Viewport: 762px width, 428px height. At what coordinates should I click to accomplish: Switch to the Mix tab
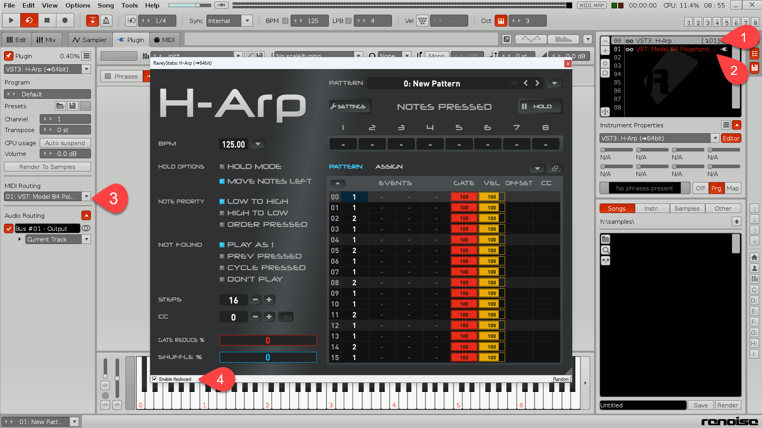pyautogui.click(x=46, y=40)
